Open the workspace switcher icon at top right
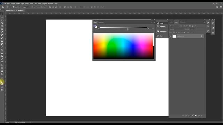The width and height of the screenshot is (223, 125). click(x=221, y=7)
